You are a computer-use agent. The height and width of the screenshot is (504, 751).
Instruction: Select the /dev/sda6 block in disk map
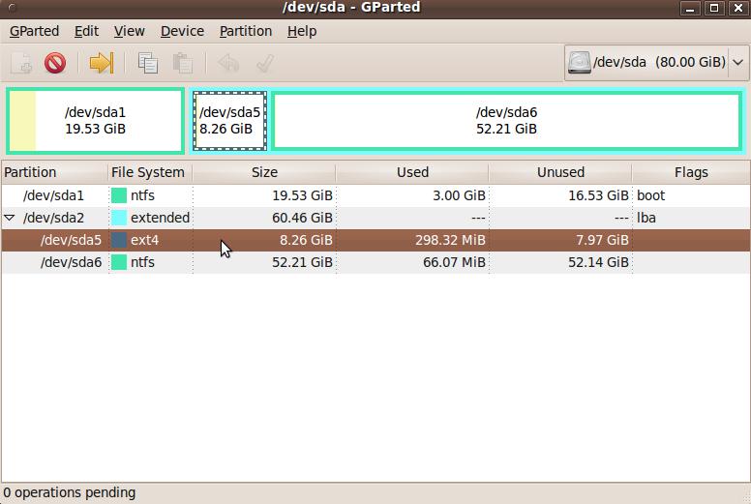coord(507,121)
